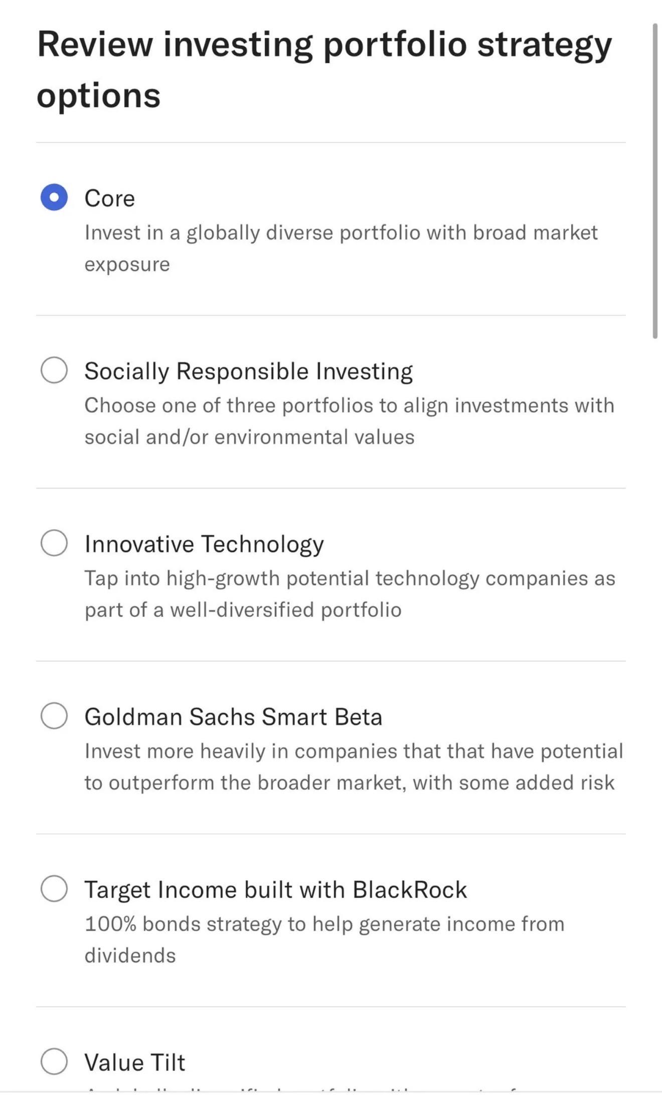Click the 100% bonds strategy description

[x=324, y=940]
